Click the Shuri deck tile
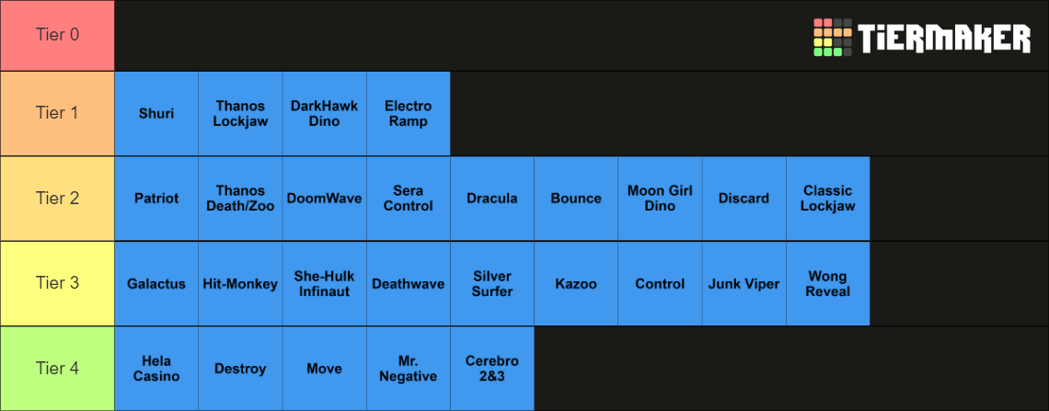The height and width of the screenshot is (411, 1049). (156, 114)
